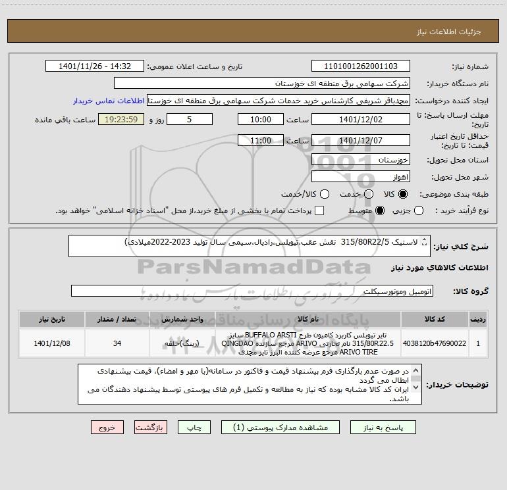Click the request creator name field
507x490 pixels.
click(x=279, y=101)
